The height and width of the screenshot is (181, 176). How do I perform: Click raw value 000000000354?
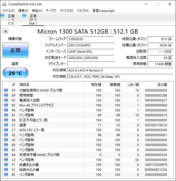(156, 155)
